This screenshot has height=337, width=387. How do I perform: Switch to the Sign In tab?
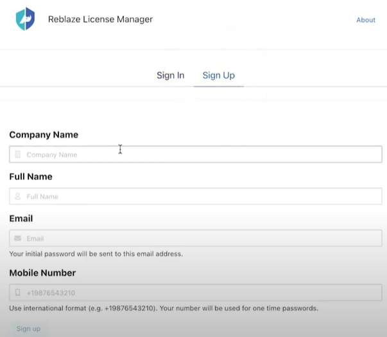(x=170, y=75)
